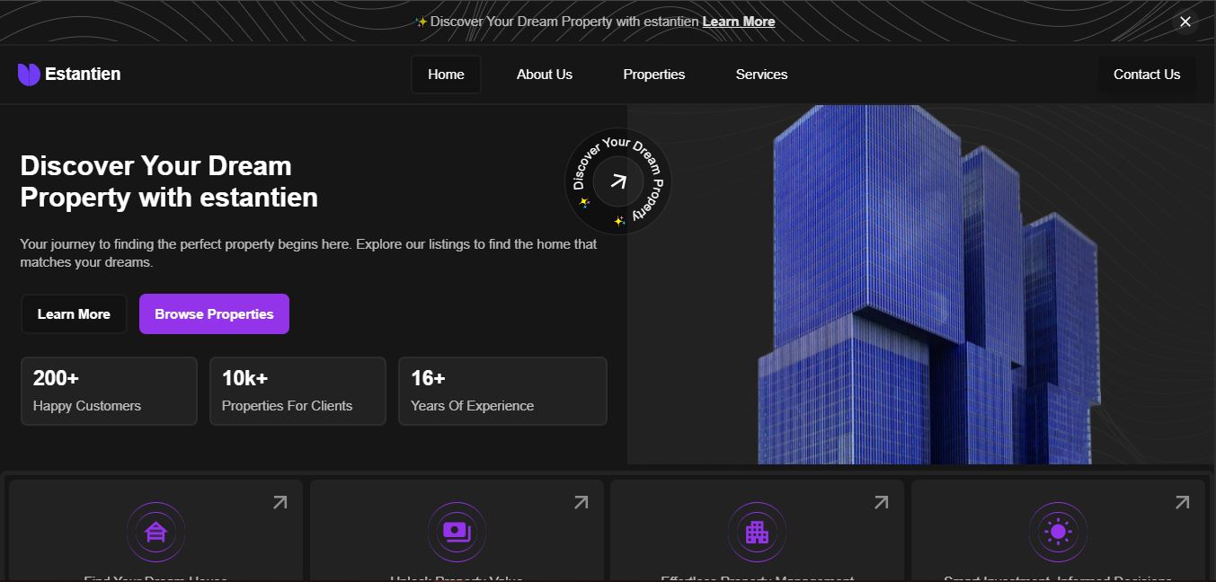Open the fourth card's corner arrow link
Image resolution: width=1216 pixels, height=582 pixels.
click(x=1183, y=503)
